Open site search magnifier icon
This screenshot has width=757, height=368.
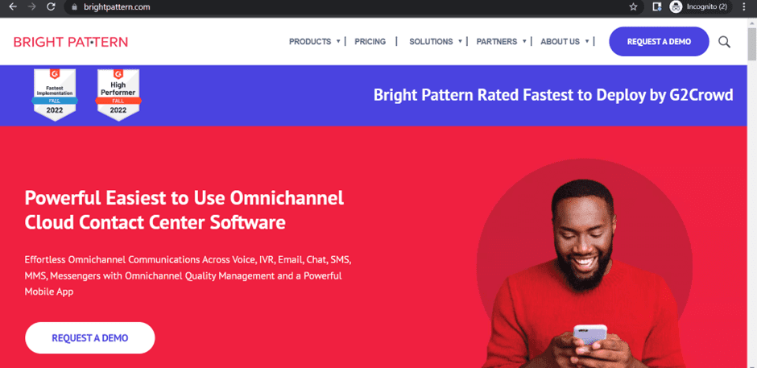(x=724, y=42)
